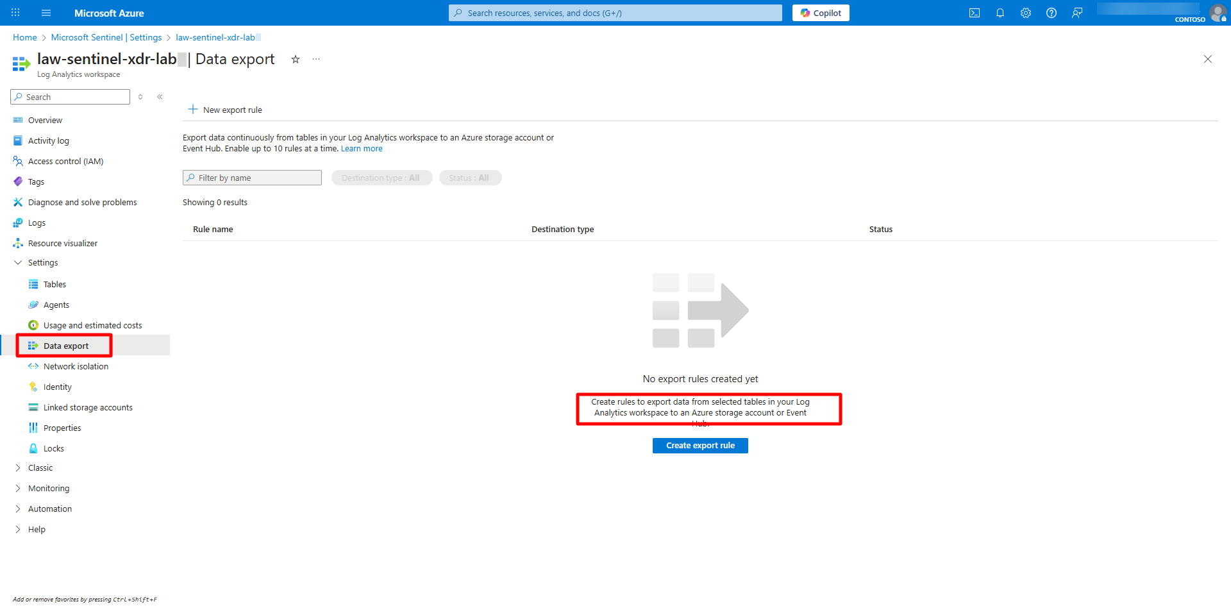The width and height of the screenshot is (1231, 606).
Task: Click the Data export workspace icon beside title
Action: pyautogui.click(x=21, y=63)
